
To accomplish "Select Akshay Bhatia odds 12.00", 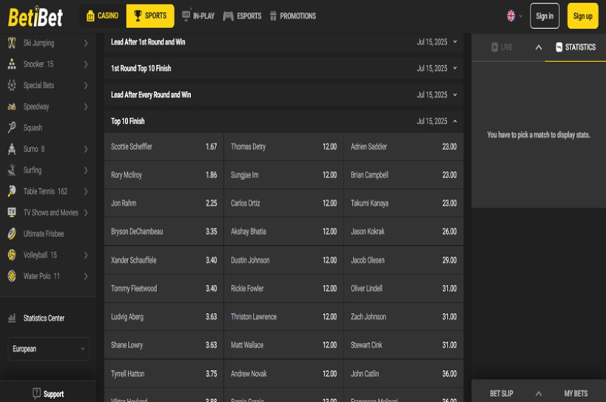I will (x=283, y=231).
